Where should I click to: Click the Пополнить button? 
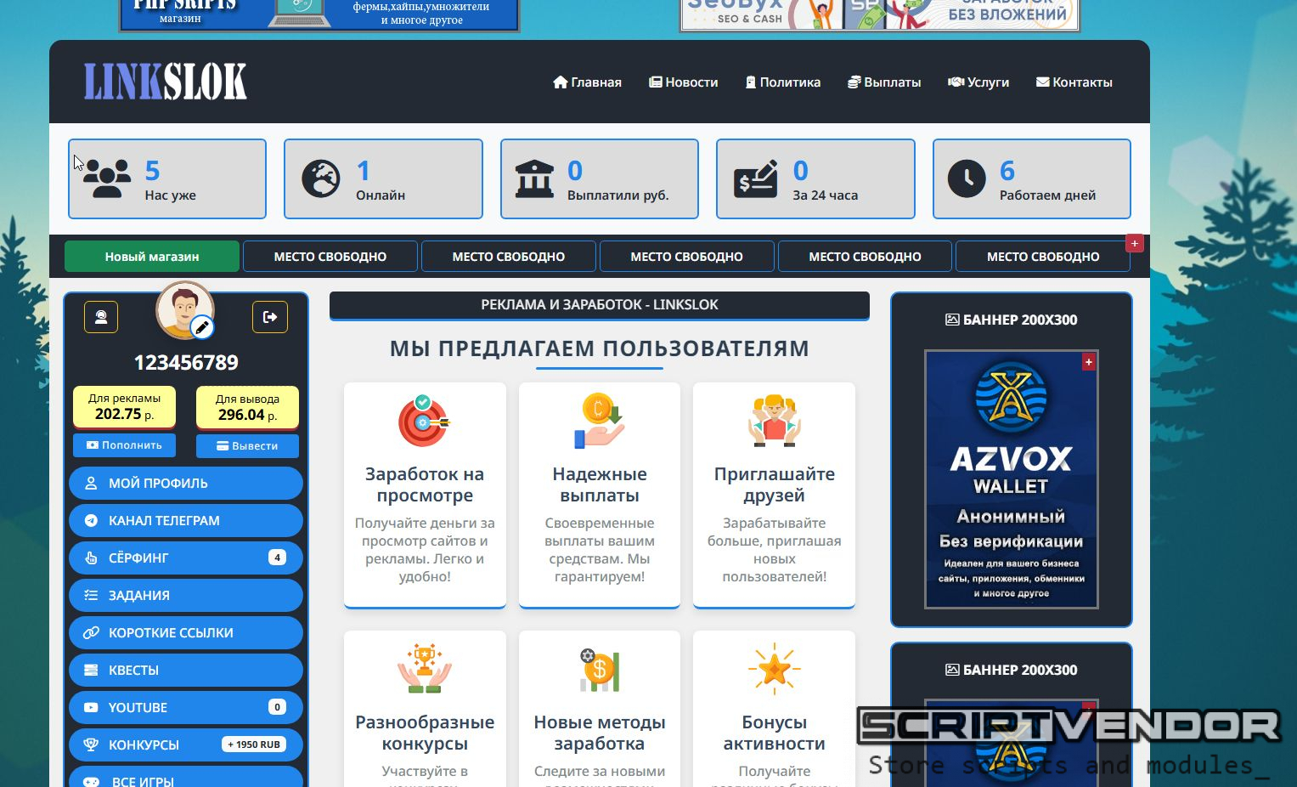(124, 445)
